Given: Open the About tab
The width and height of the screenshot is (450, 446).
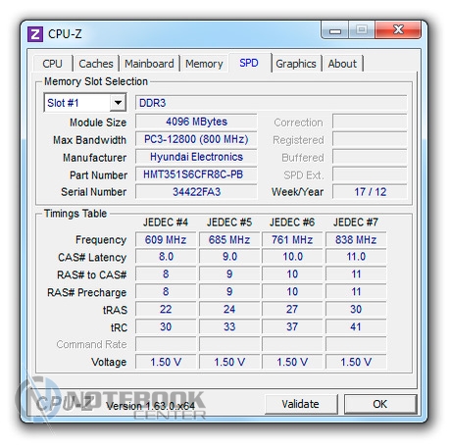Looking at the screenshot, I should click(342, 64).
